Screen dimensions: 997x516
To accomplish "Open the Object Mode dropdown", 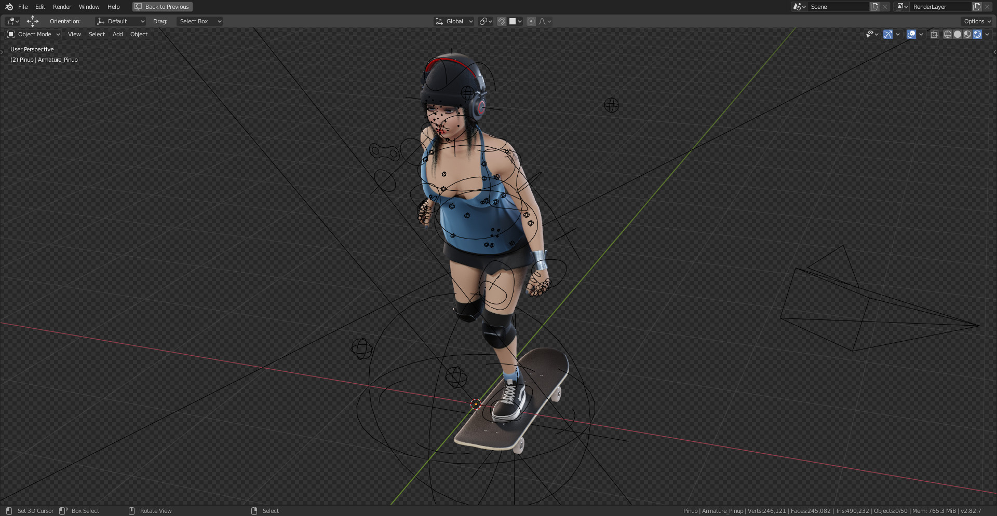I will pos(34,34).
